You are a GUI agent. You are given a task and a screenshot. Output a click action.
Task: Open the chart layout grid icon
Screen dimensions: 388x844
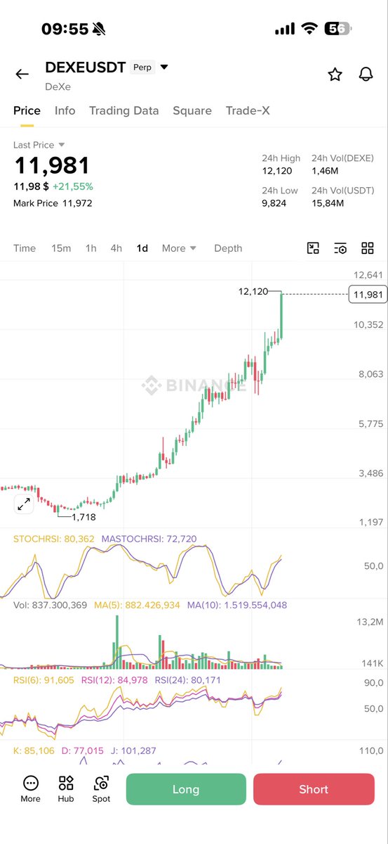click(x=368, y=248)
